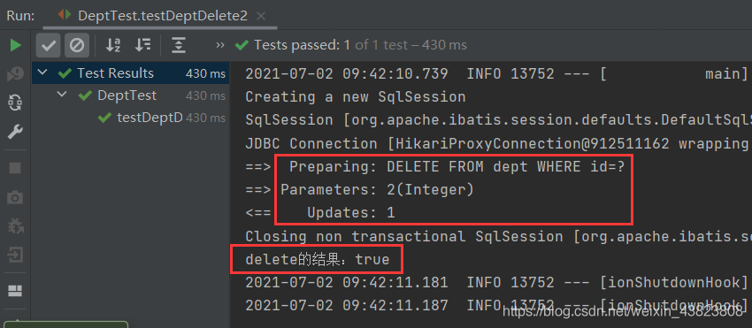Collapse the DeptTest node

[x=62, y=95]
